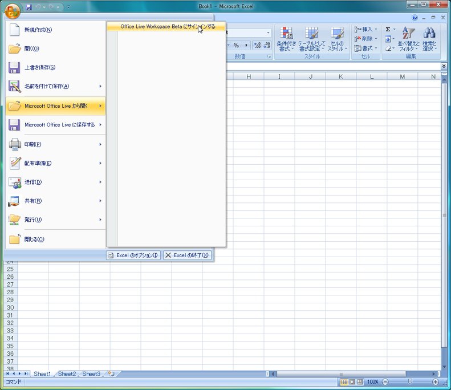Click the 削除 cells button
This screenshot has width=451, height=390.
pos(365,39)
